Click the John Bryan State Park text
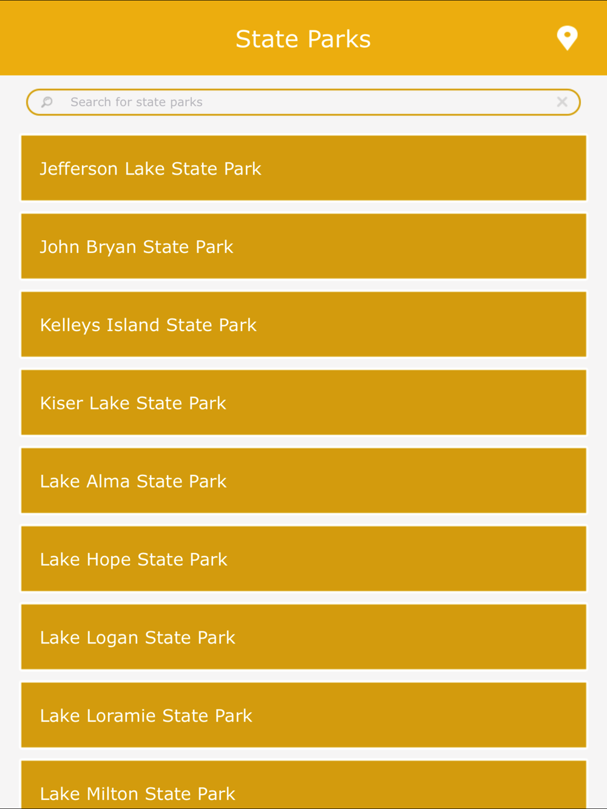 coord(137,247)
